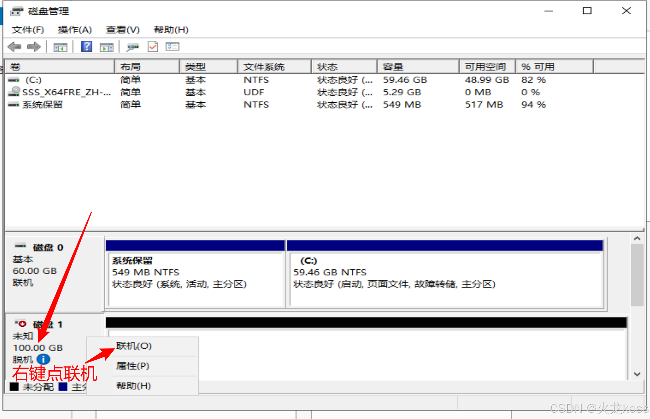Click the Forward arrow toolbar icon

pyautogui.click(x=34, y=47)
